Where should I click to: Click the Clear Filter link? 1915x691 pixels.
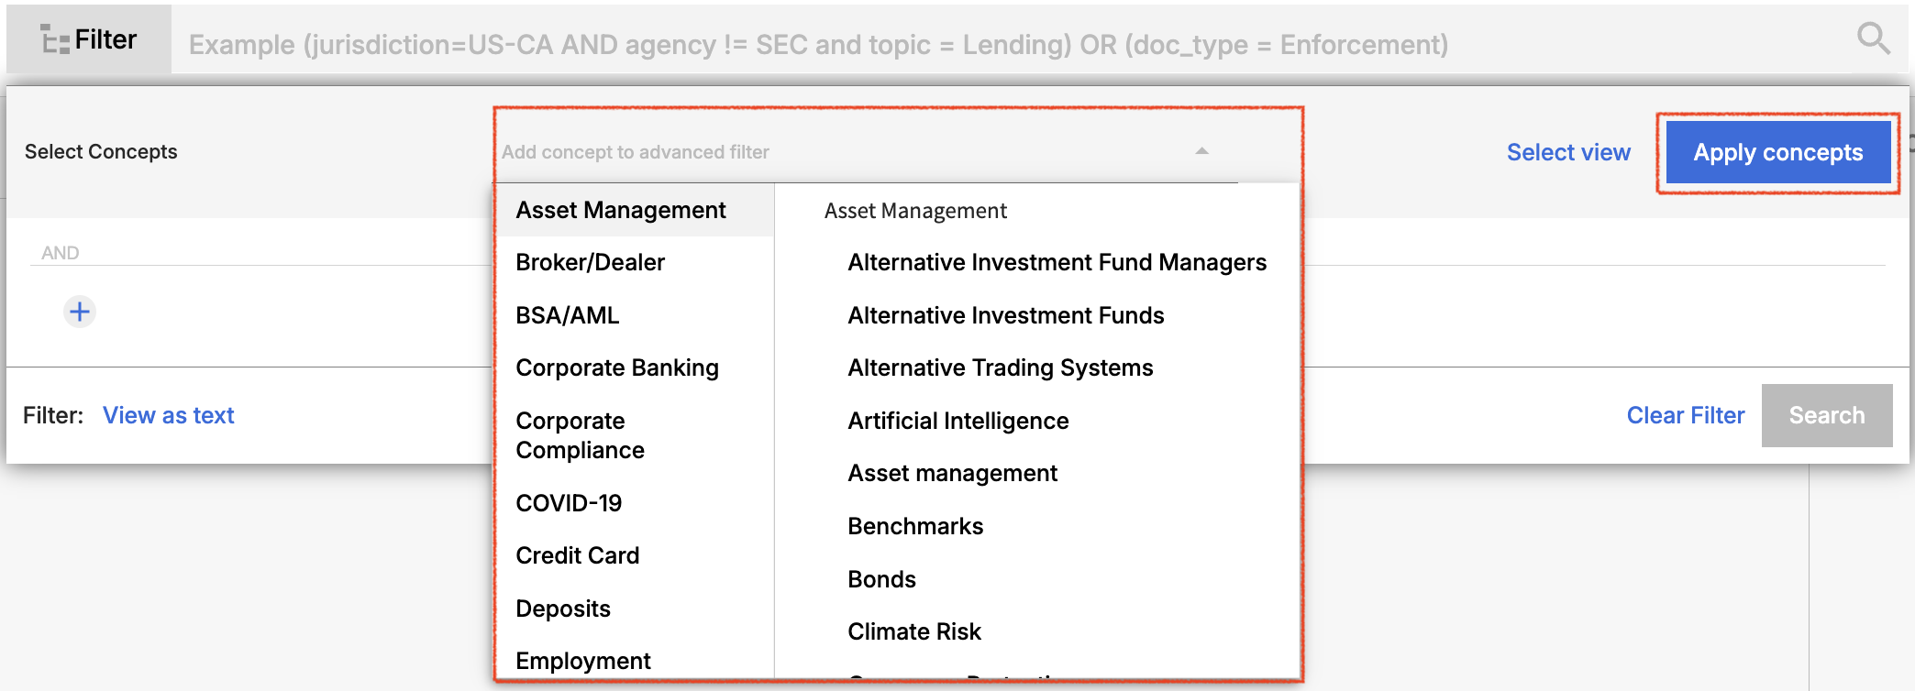1685,415
